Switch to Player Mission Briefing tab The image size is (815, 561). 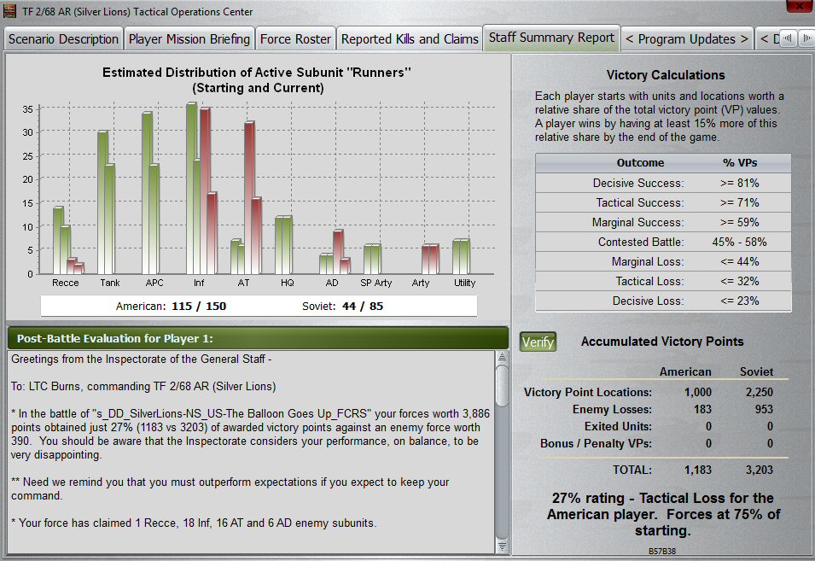(x=189, y=39)
